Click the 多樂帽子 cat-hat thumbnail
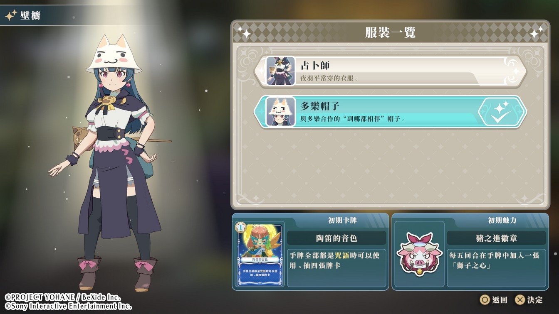This screenshot has width=559, height=314. (x=281, y=112)
